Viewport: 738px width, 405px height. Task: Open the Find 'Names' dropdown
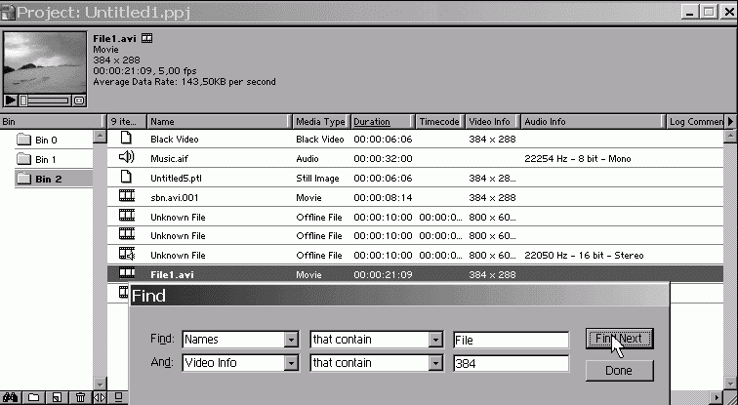point(290,340)
